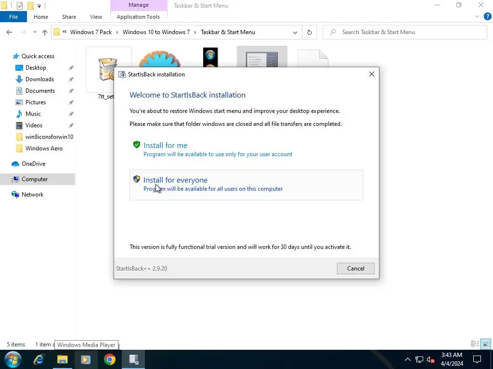Viewport: 493px width, 369px height.
Task: Navigate to Windows 10 to Windows 7 breadcrumb
Action: click(x=156, y=32)
